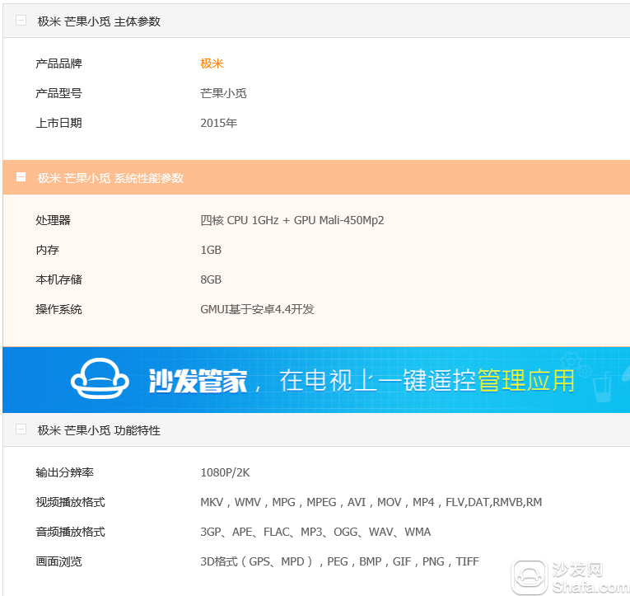Viewport: 630px width, 596px height.
Task: Collapse the 极米 芒果小觅 主体参数 section
Action: click(x=21, y=21)
